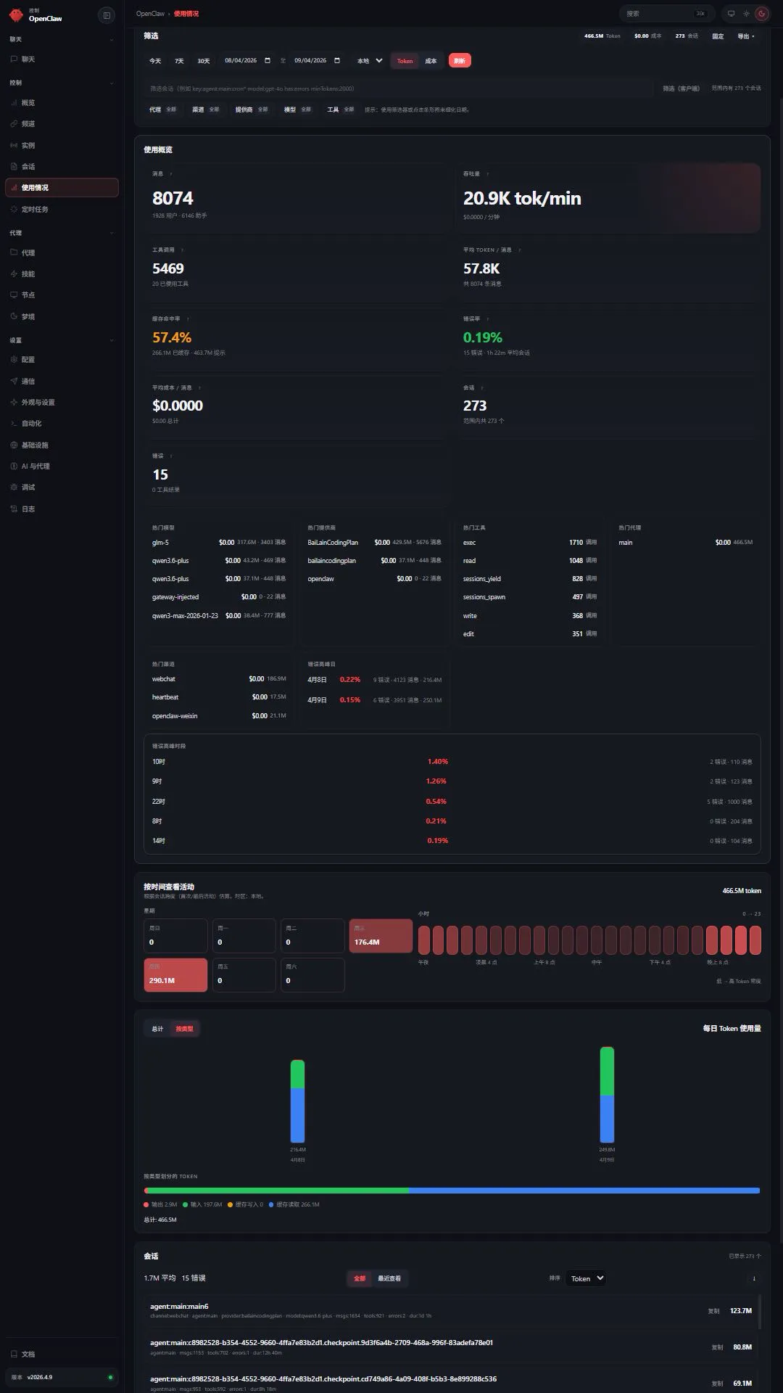Click the red 刷新 refresh button
The width and height of the screenshot is (783, 1393).
pos(460,61)
